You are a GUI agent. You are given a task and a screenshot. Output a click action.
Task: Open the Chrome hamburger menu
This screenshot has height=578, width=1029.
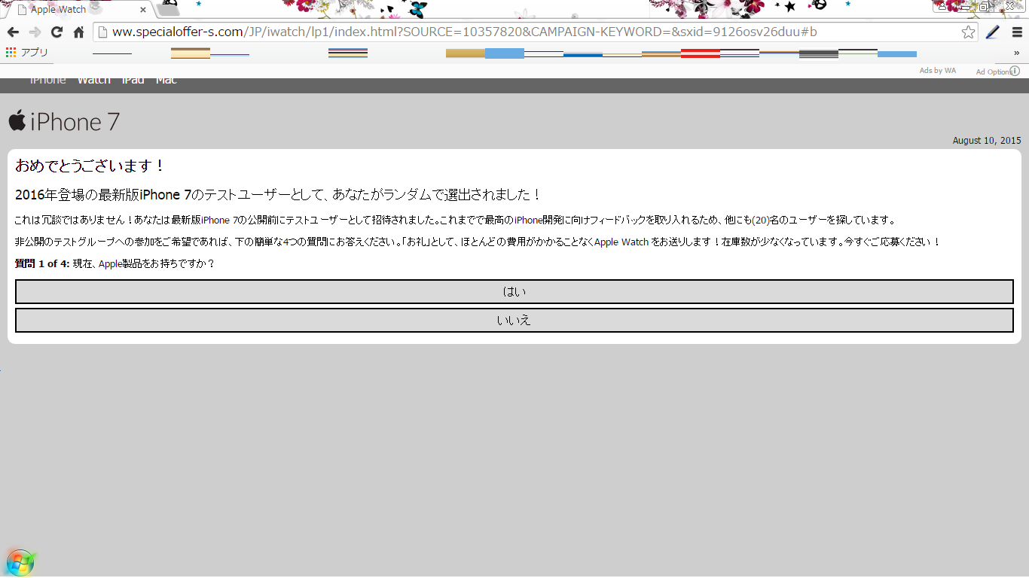[1017, 32]
